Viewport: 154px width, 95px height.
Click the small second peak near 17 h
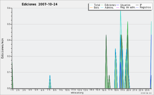point(109,82)
